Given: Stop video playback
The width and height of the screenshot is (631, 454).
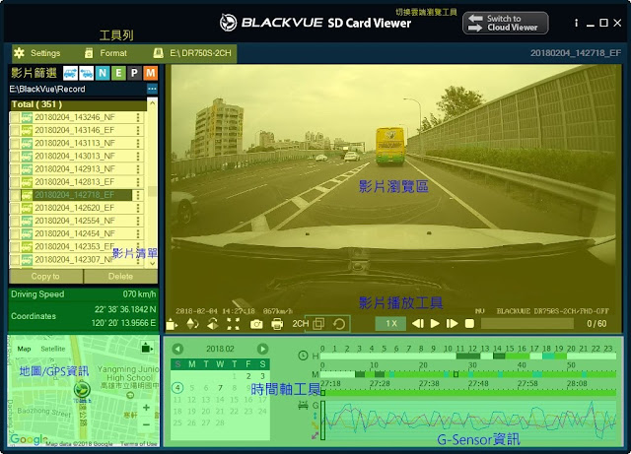Looking at the screenshot, I should point(469,323).
